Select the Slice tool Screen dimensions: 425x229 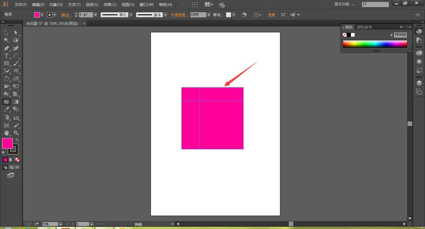point(16,125)
